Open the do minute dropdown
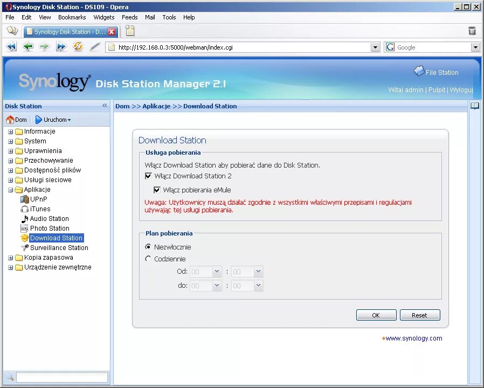The height and width of the screenshot is (388, 484). [258, 286]
